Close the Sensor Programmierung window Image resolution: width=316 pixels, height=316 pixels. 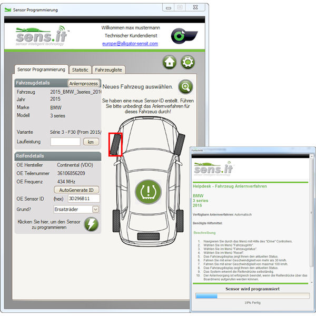click(195, 7)
